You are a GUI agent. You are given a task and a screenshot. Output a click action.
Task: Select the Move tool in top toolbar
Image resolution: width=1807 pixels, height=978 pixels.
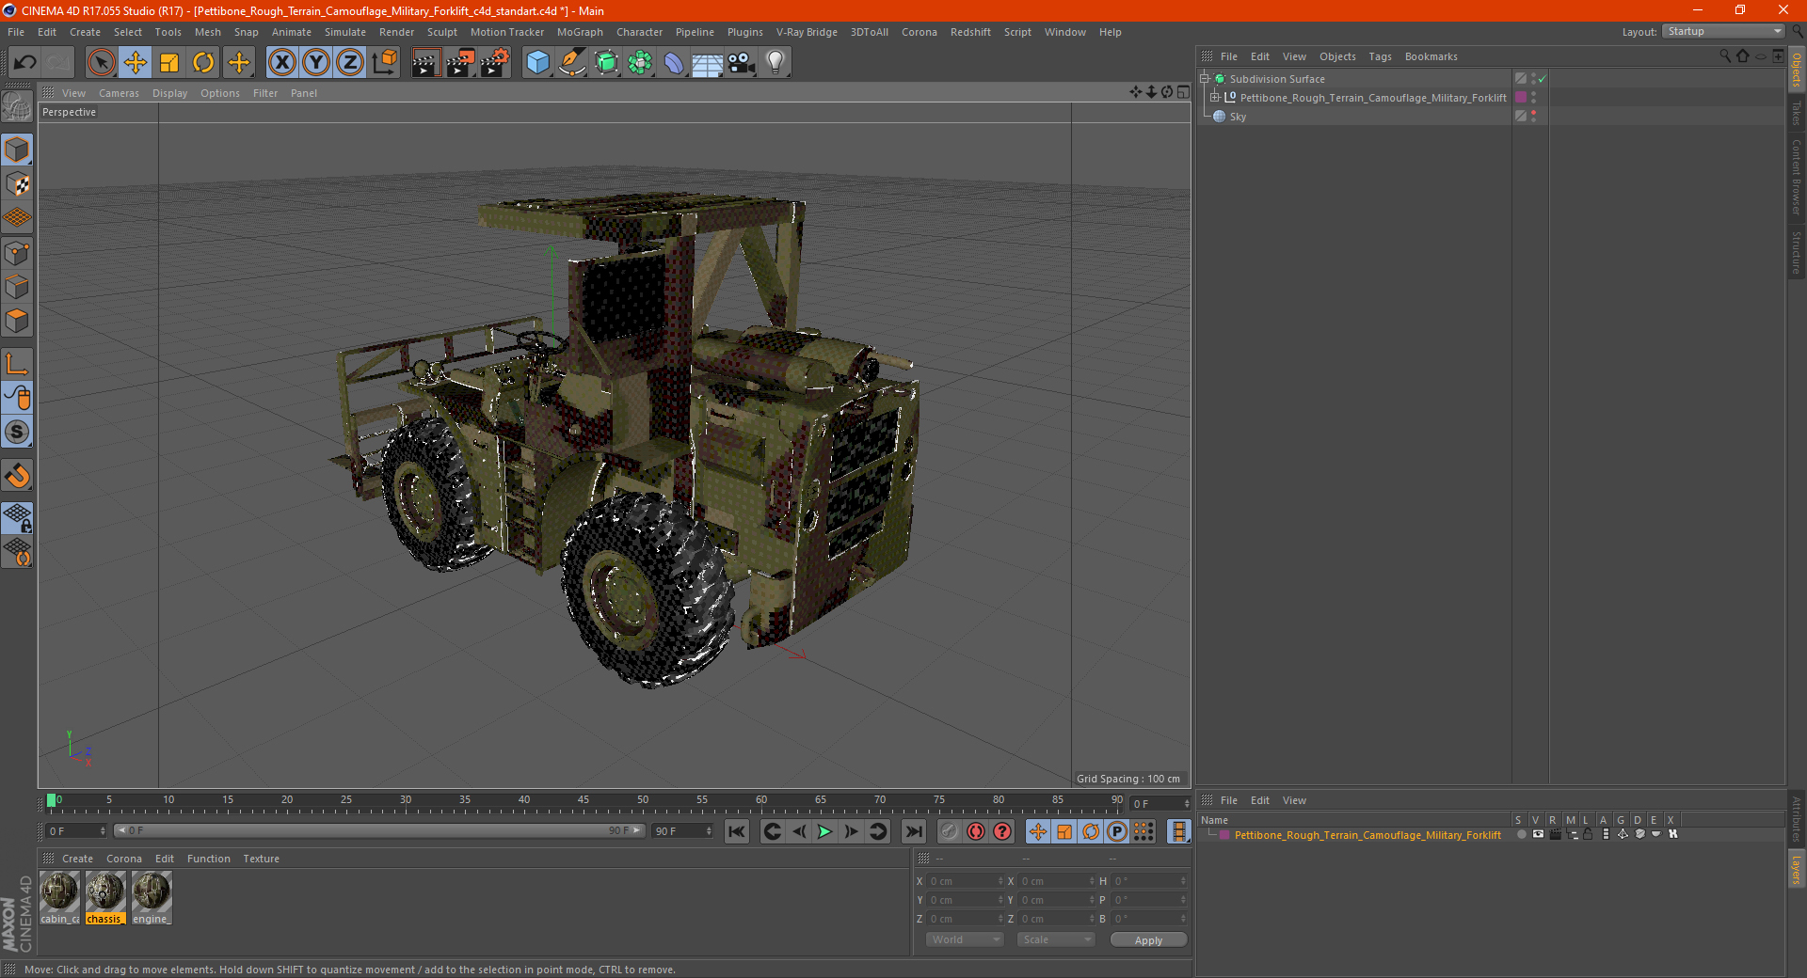(136, 63)
